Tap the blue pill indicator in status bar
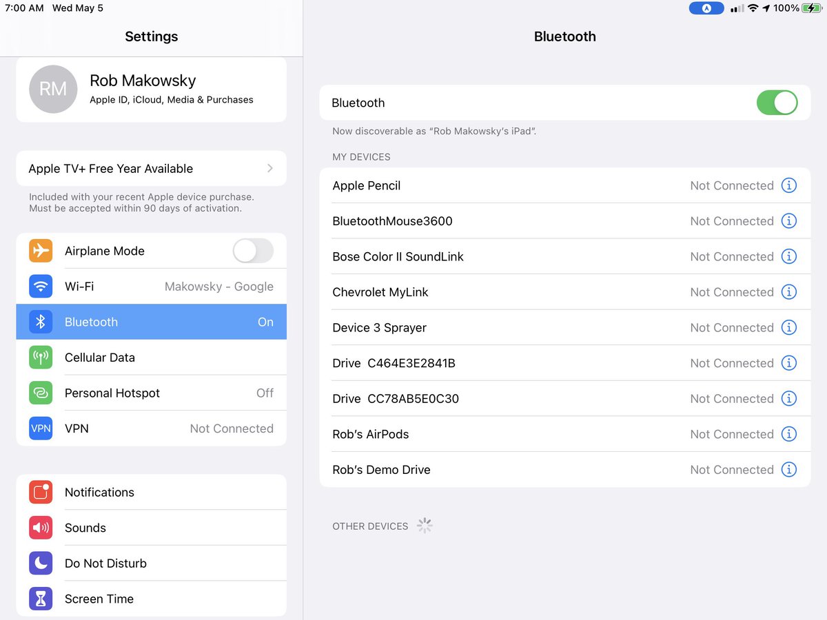 (706, 8)
